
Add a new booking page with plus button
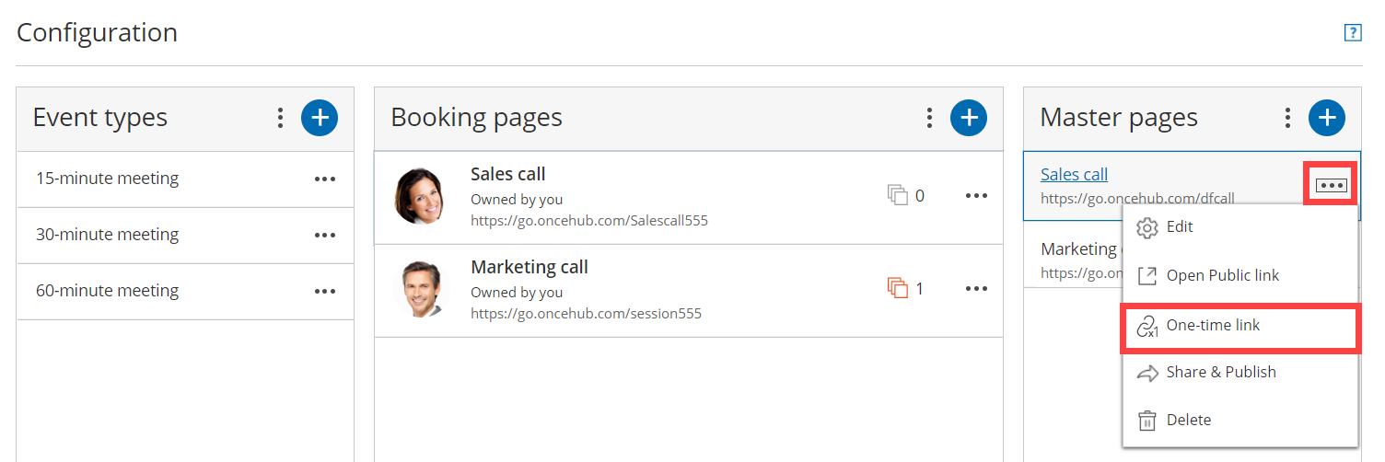pos(969,118)
